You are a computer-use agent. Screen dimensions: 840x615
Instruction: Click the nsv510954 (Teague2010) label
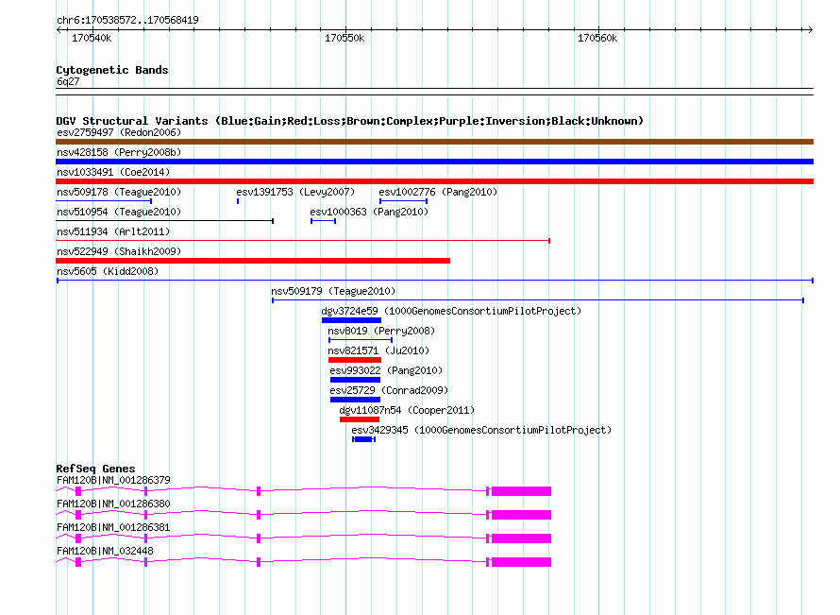(119, 212)
